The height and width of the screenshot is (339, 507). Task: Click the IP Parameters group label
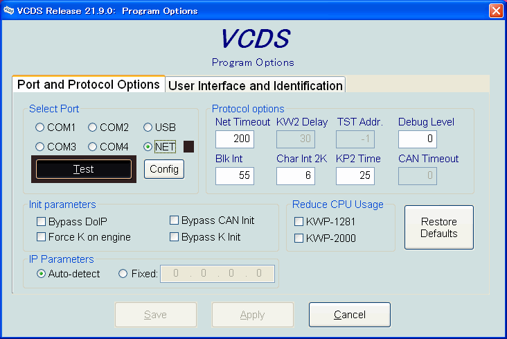point(62,259)
